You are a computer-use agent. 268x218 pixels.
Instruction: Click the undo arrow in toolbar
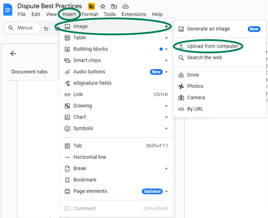point(46,28)
